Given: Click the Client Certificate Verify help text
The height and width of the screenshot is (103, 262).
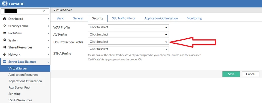Looking at the screenshot, I should (144, 57).
